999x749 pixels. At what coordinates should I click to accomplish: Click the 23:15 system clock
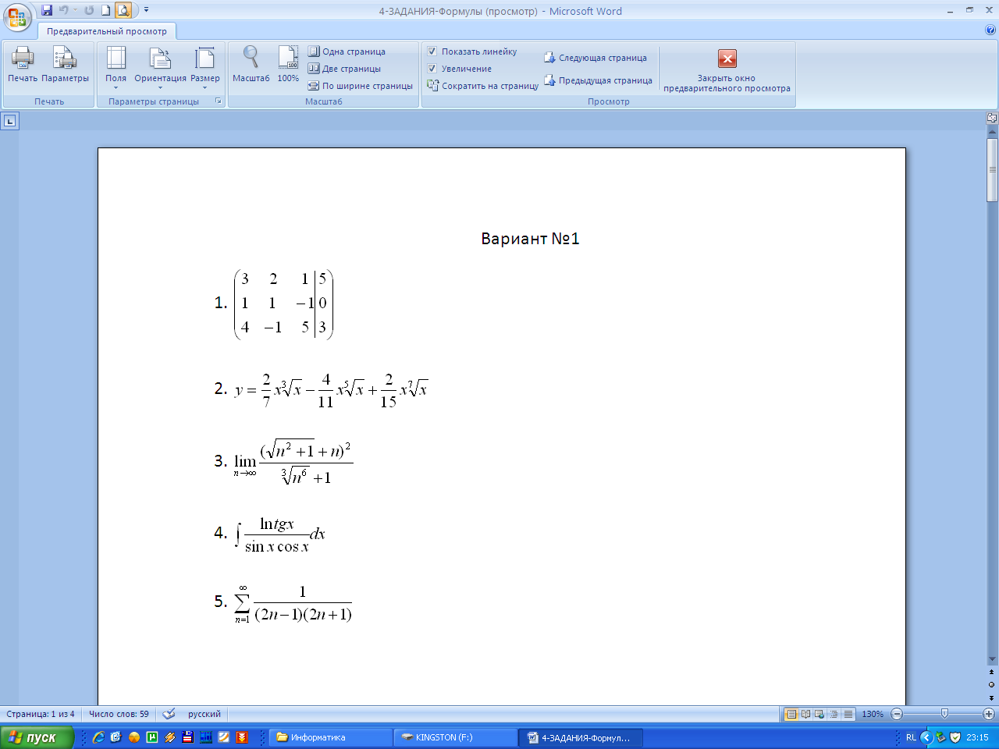coord(977,737)
